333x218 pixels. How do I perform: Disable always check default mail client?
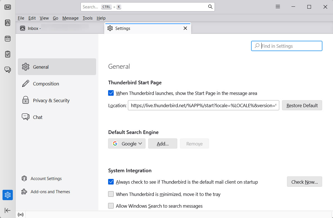coord(111,182)
